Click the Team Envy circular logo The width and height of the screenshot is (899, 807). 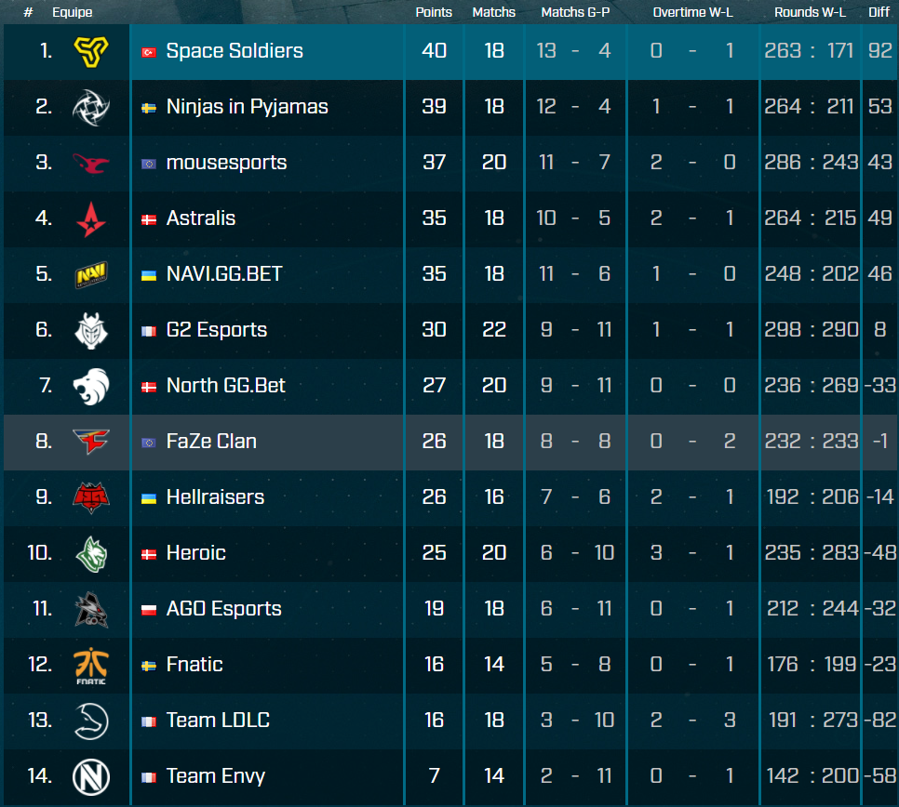pos(91,776)
